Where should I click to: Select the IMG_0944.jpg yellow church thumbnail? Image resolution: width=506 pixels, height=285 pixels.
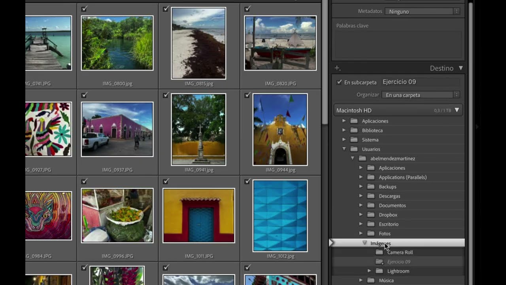tap(280, 129)
